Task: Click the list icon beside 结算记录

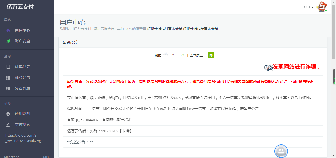Action: pyautogui.click(x=8, y=77)
